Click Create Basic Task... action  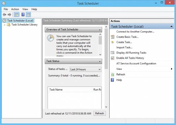coord(127,37)
